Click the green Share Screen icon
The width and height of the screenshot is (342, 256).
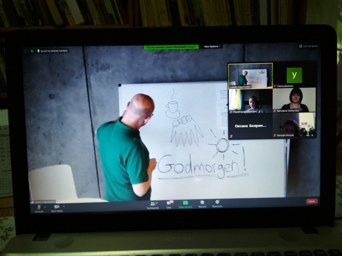coord(185,204)
